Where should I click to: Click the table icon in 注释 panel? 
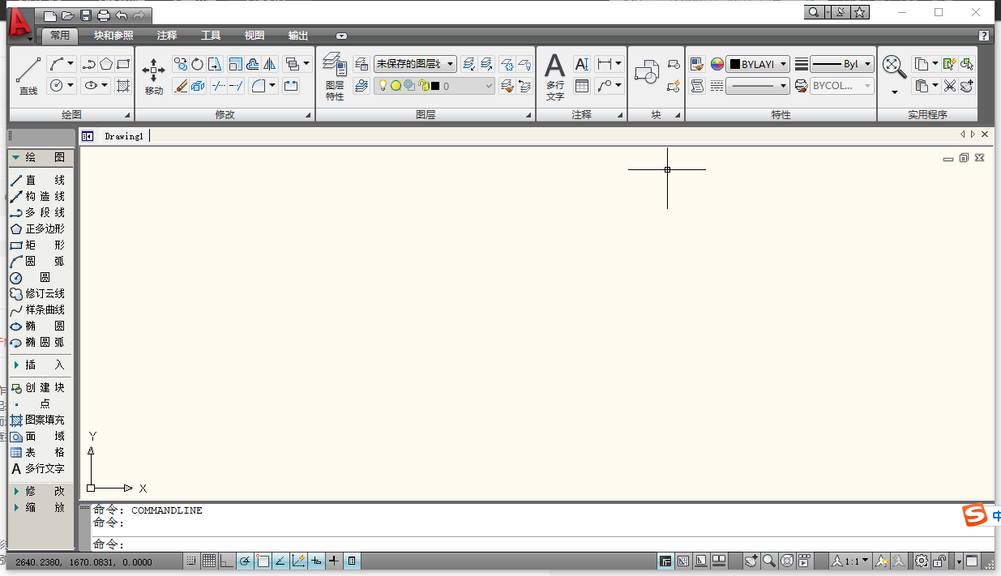(582, 86)
